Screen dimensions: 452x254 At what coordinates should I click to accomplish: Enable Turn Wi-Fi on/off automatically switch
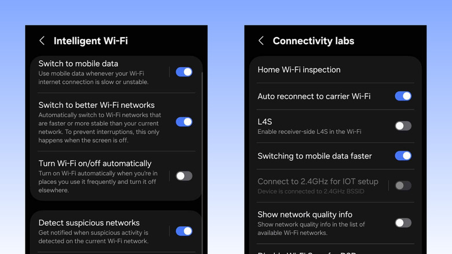pos(184,176)
